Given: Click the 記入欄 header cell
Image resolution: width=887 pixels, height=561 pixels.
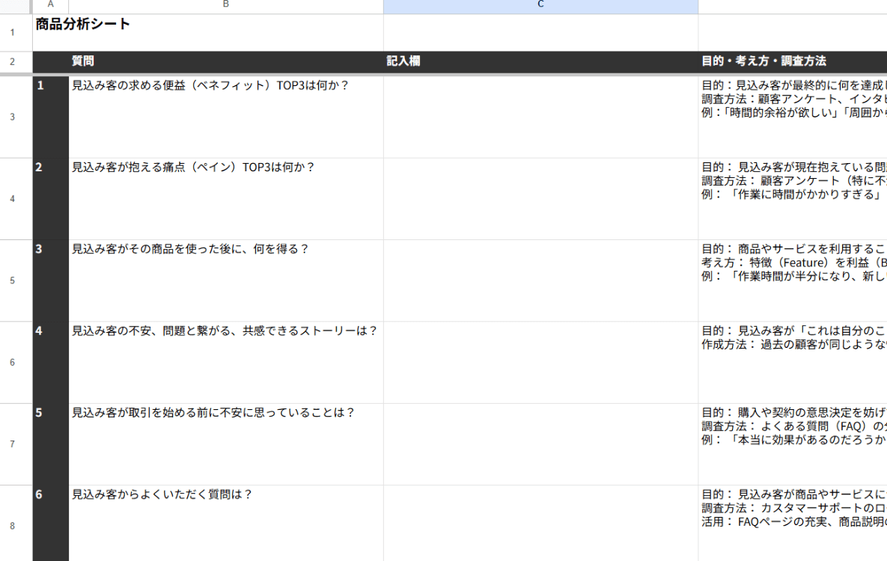Looking at the screenshot, I should 540,61.
